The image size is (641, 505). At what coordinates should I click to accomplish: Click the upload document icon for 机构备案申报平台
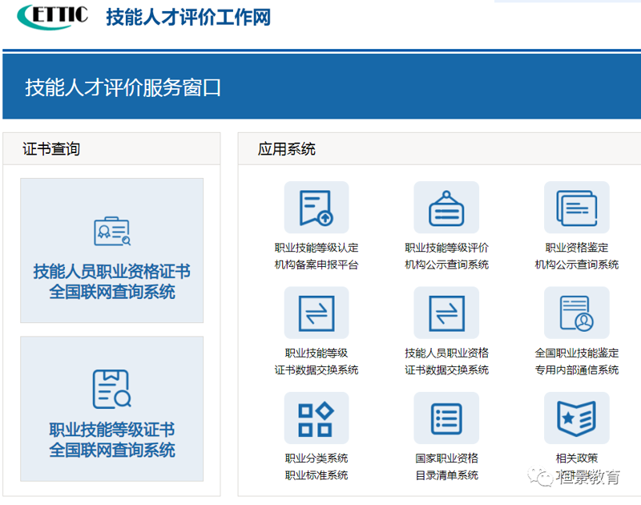point(316,208)
